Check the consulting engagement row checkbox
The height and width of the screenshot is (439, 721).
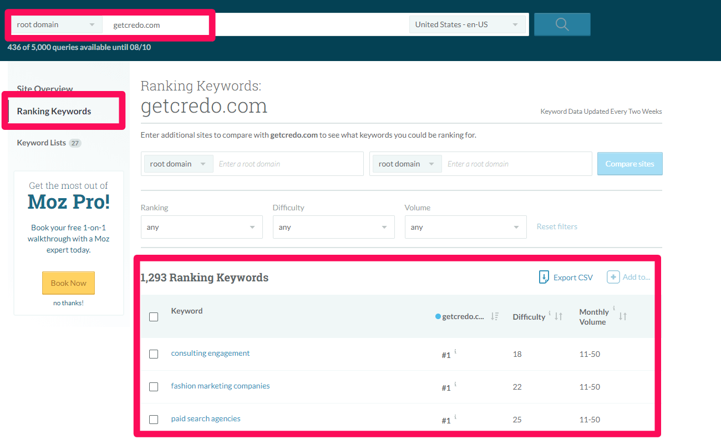154,354
